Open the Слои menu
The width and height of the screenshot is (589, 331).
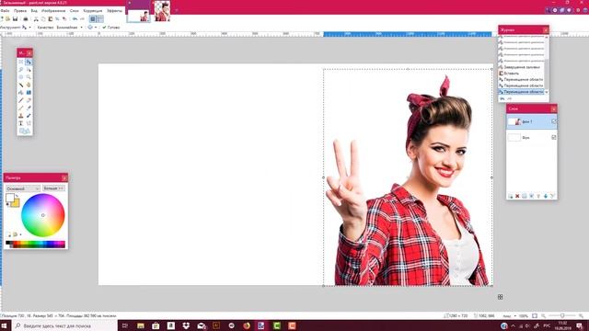75,11
